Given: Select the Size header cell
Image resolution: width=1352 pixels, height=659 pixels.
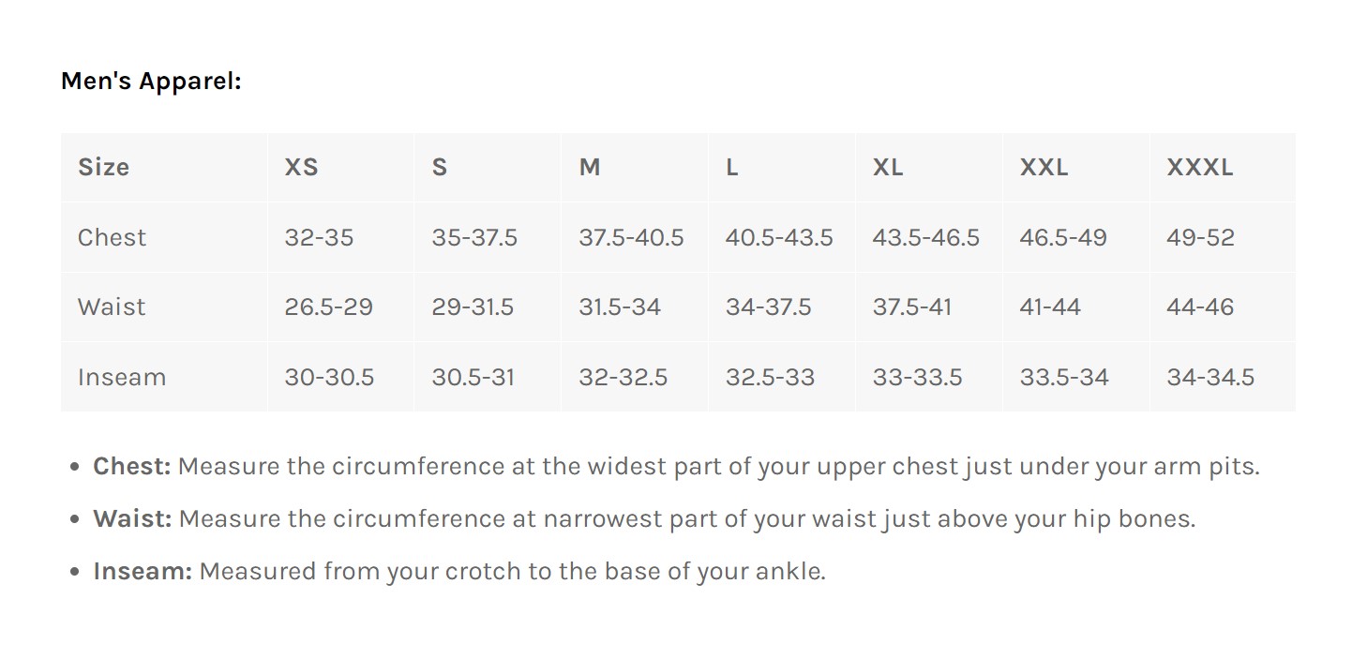Looking at the screenshot, I should tap(103, 168).
